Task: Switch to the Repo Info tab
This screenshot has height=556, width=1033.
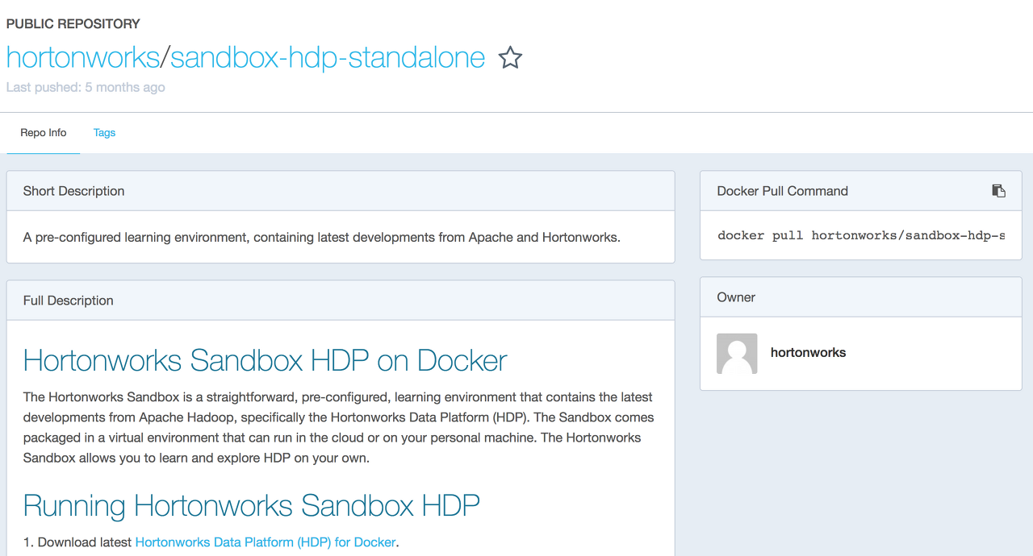Action: pyautogui.click(x=44, y=133)
